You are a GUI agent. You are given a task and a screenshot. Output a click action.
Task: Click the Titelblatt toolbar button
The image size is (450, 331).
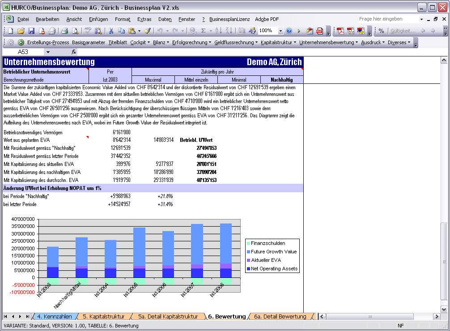118,42
